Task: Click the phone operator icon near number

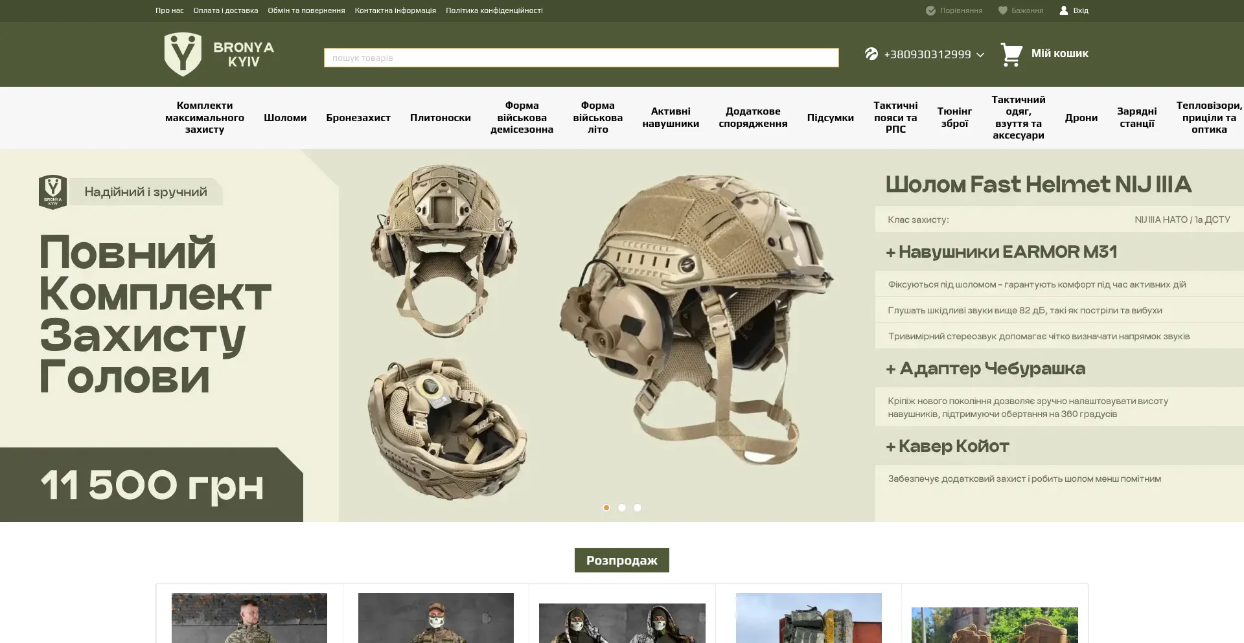Action: (x=871, y=54)
